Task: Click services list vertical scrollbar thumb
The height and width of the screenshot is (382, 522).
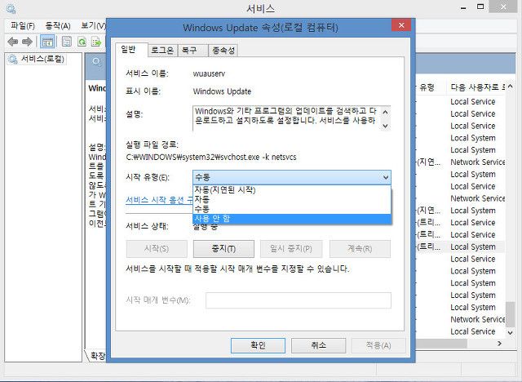Action: [510, 313]
